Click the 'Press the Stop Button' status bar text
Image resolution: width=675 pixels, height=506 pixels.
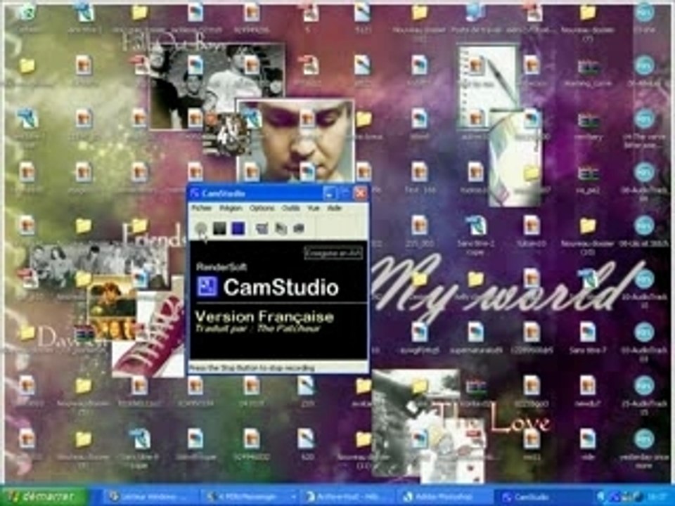point(252,368)
